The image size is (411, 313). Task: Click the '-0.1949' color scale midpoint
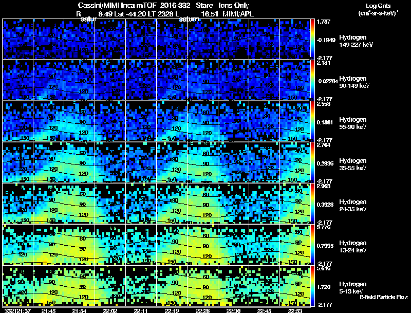[x=326, y=40]
